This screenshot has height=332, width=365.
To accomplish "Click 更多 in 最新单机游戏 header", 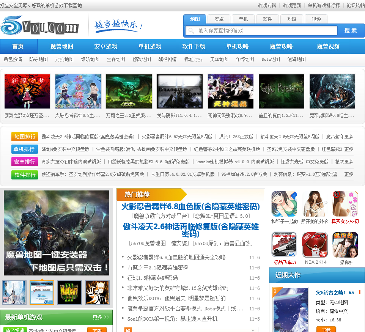I will 101,317.
